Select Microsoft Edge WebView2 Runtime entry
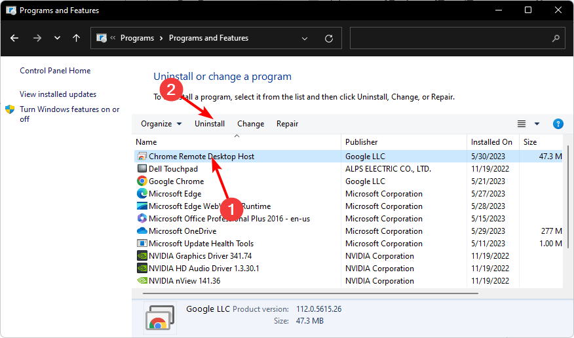574x338 pixels. [348, 206]
